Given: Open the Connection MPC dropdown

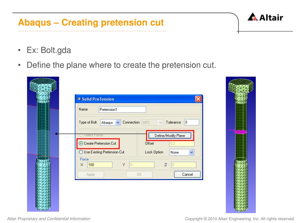Looking at the screenshot, I should [152, 123].
